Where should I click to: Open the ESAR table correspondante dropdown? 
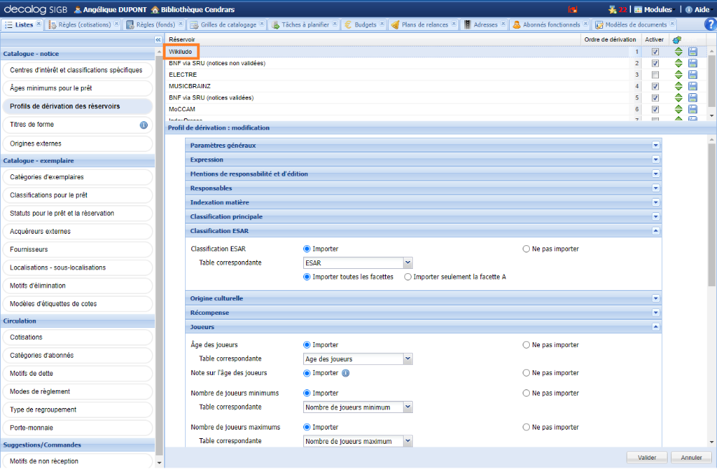tap(407, 263)
